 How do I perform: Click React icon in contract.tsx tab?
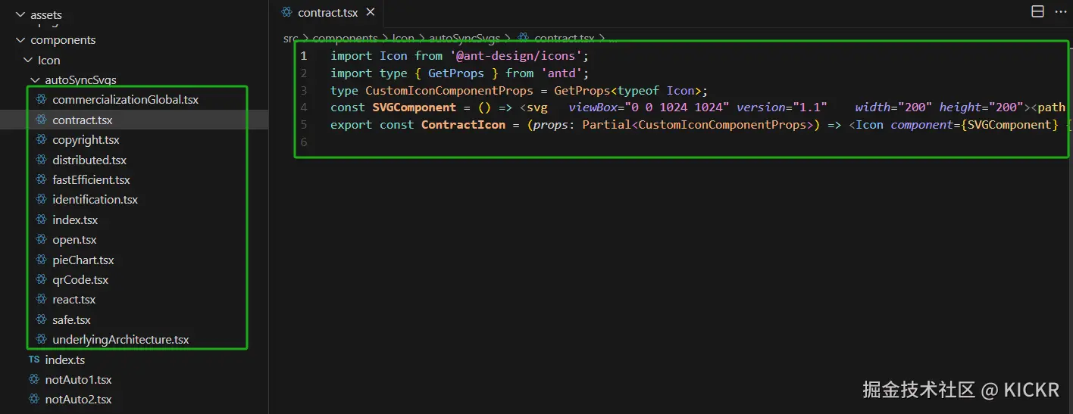click(286, 12)
